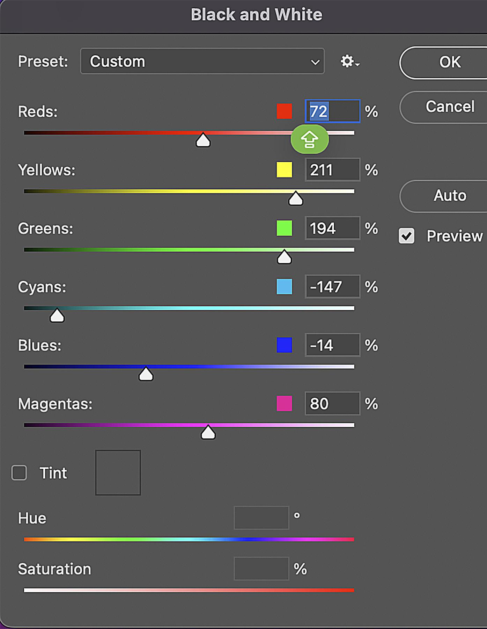Click the Blues color swatch

[284, 345]
